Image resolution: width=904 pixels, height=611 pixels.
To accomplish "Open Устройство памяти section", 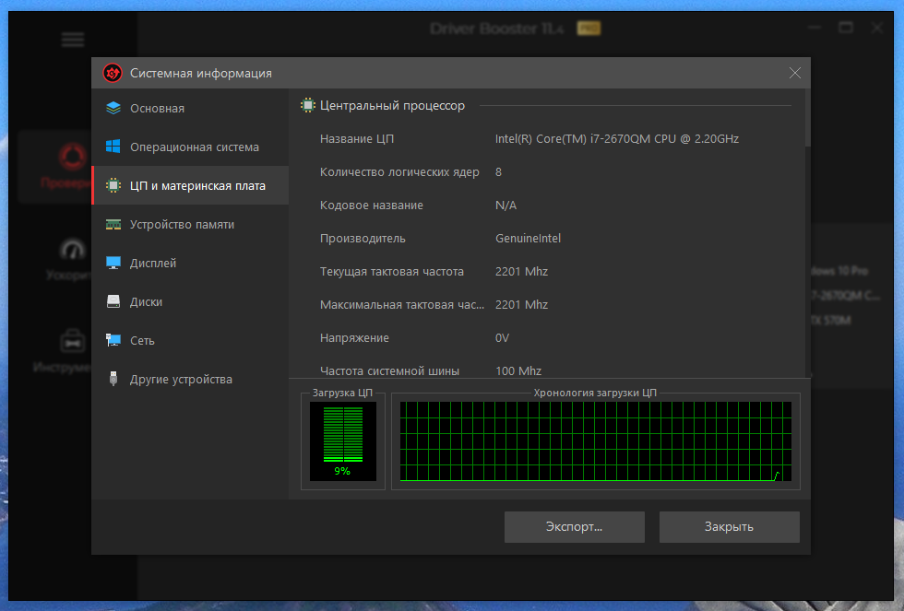I will coord(190,225).
